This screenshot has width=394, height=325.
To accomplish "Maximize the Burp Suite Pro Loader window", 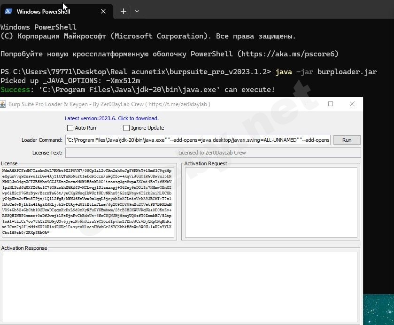I will (331, 104).
